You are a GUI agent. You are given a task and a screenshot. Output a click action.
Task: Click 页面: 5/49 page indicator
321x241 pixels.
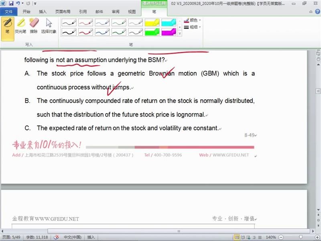[11, 237]
